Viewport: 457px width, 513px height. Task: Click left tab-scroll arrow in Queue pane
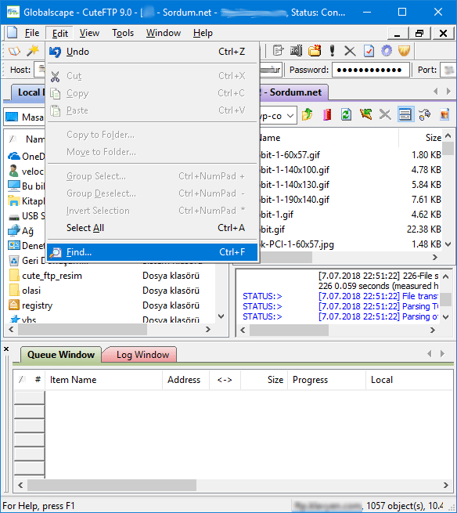click(x=430, y=353)
